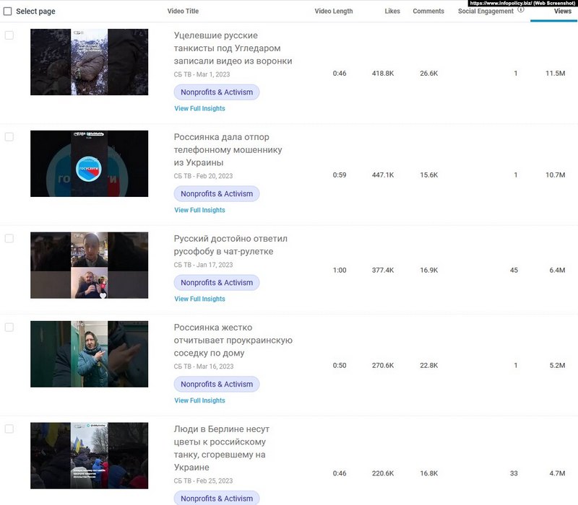Screen dimensions: 578x505
Task: Open thumbnail of the Gosuslugi scammer video
Action: 89,164
